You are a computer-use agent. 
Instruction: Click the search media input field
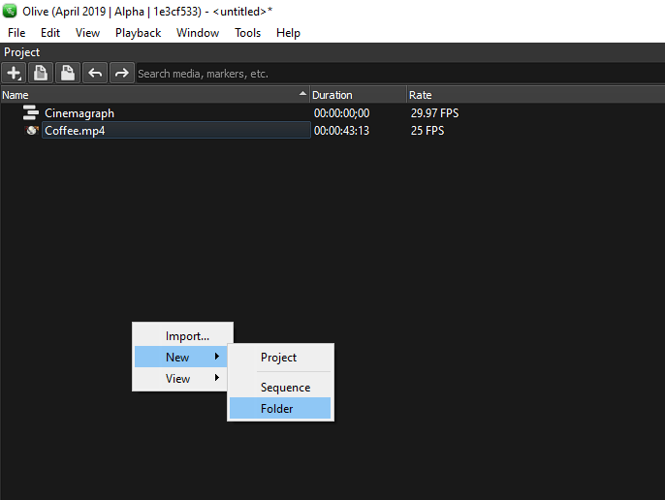400,74
